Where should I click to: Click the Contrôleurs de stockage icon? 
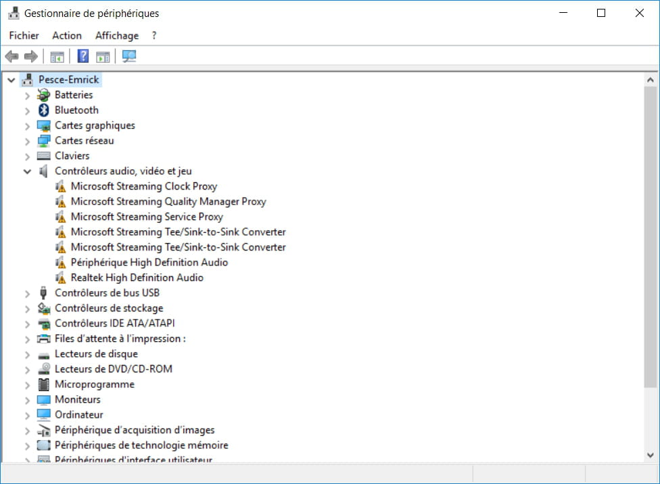click(43, 309)
